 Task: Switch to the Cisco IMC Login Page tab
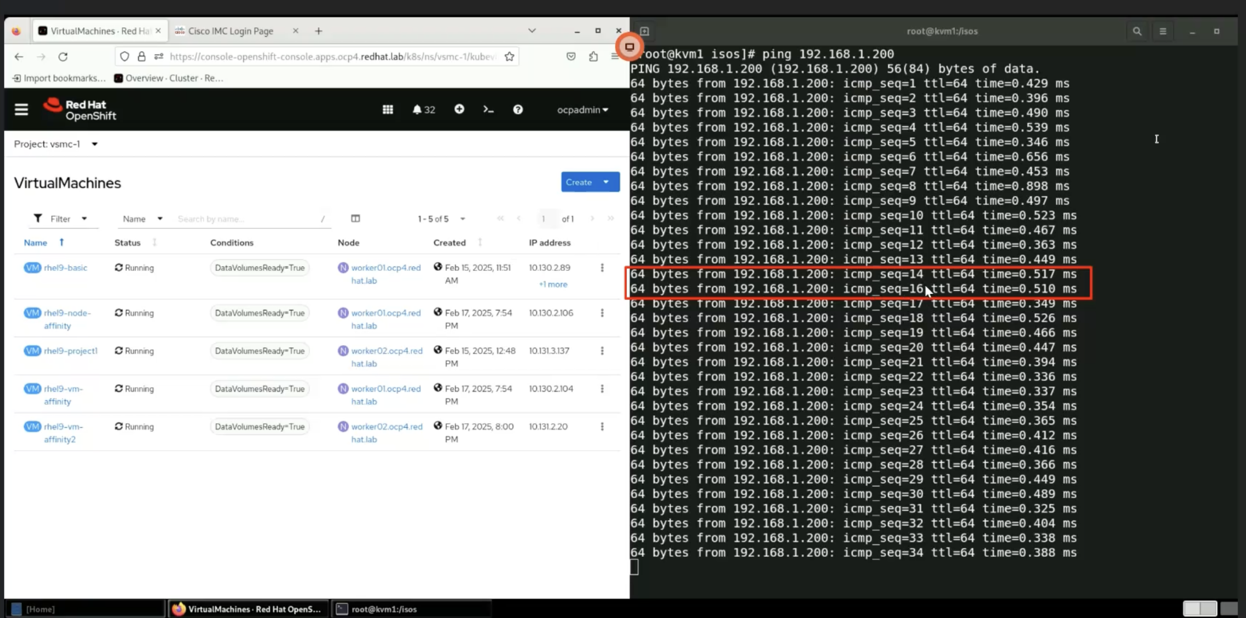pyautogui.click(x=231, y=31)
